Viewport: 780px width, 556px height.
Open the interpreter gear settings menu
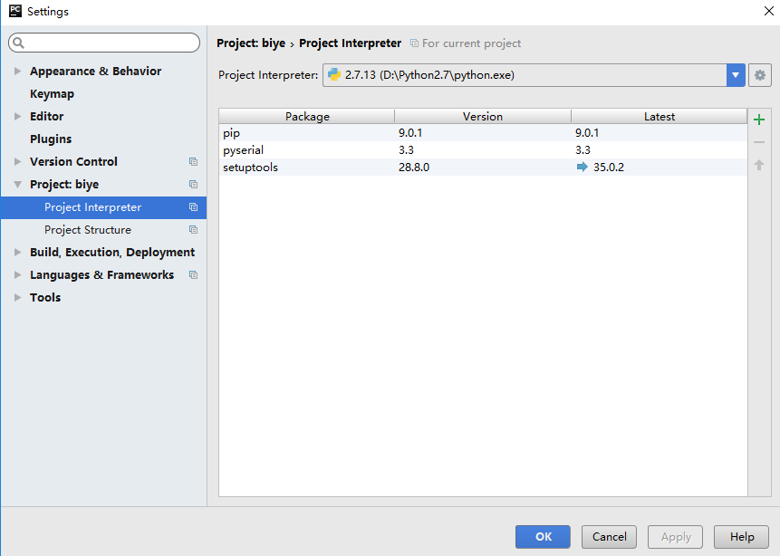pyautogui.click(x=759, y=75)
